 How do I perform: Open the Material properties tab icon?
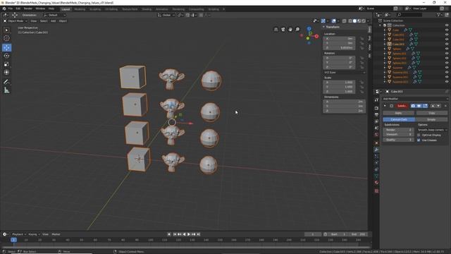[x=376, y=183]
